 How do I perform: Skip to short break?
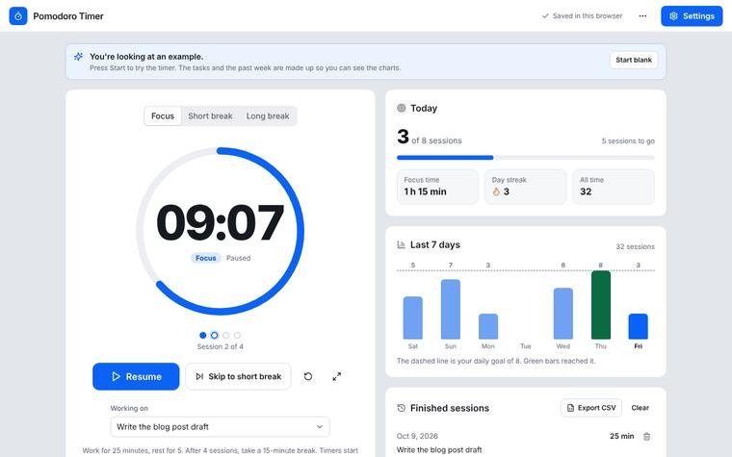238,376
